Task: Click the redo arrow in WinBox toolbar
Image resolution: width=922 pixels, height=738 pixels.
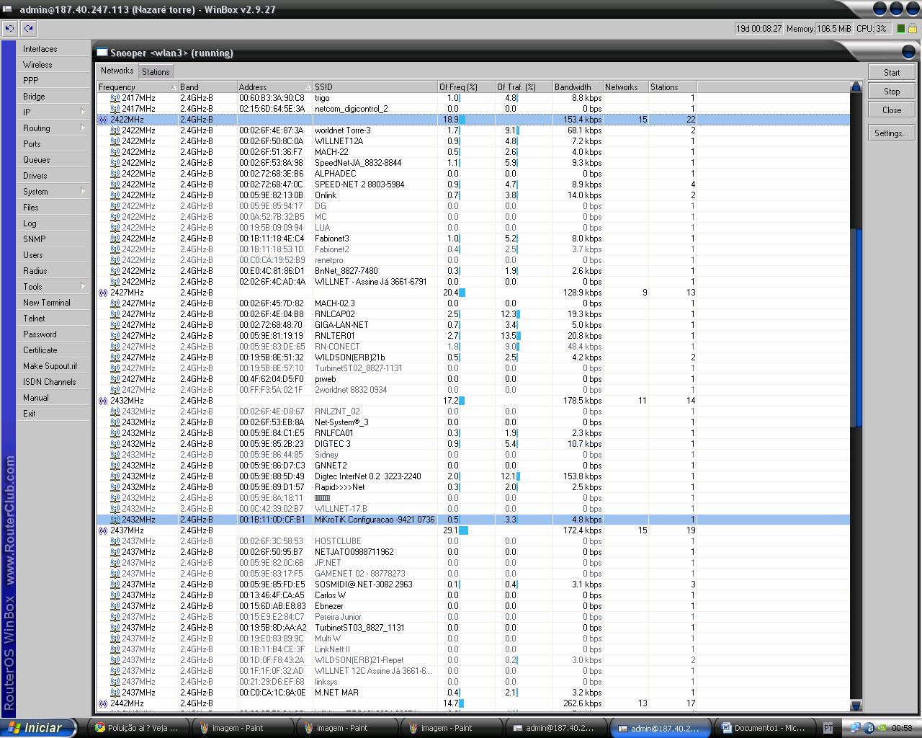Action: click(x=28, y=28)
